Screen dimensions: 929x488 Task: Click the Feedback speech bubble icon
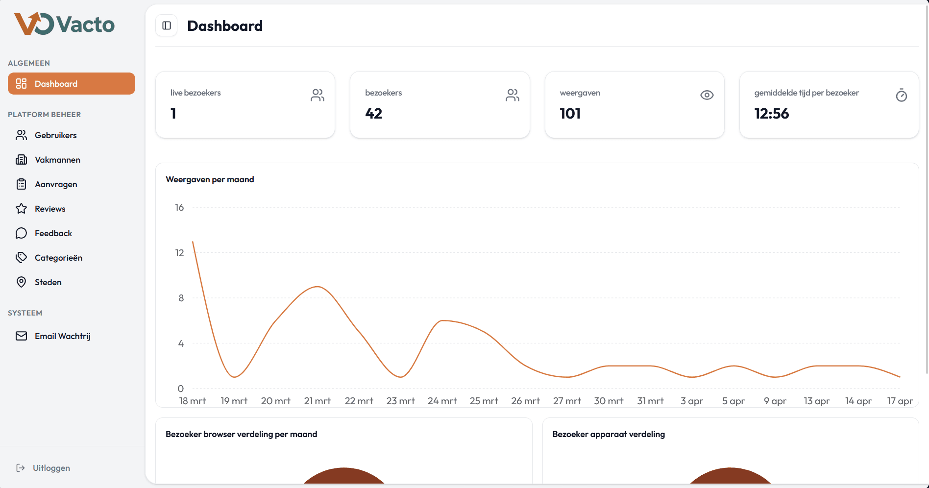pyautogui.click(x=21, y=233)
